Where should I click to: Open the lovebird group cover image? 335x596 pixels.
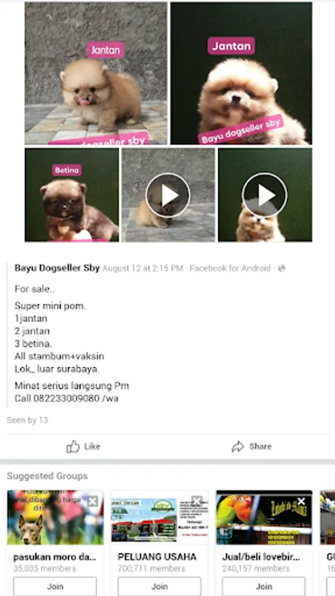[264, 517]
